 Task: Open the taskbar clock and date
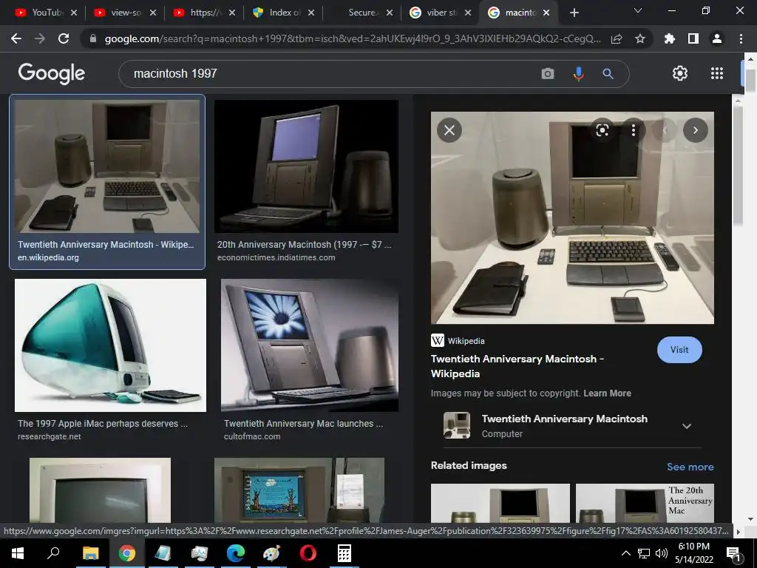[x=693, y=553]
